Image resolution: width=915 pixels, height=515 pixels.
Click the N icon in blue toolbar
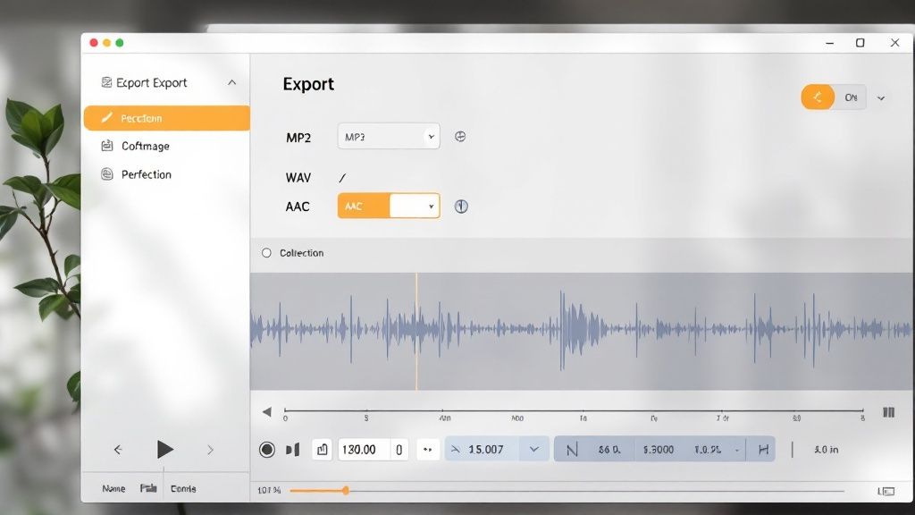coord(572,450)
